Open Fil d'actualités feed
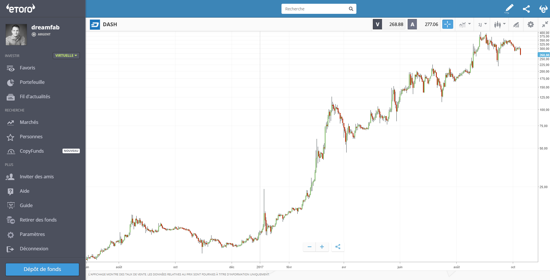550x280 pixels. 35,97
